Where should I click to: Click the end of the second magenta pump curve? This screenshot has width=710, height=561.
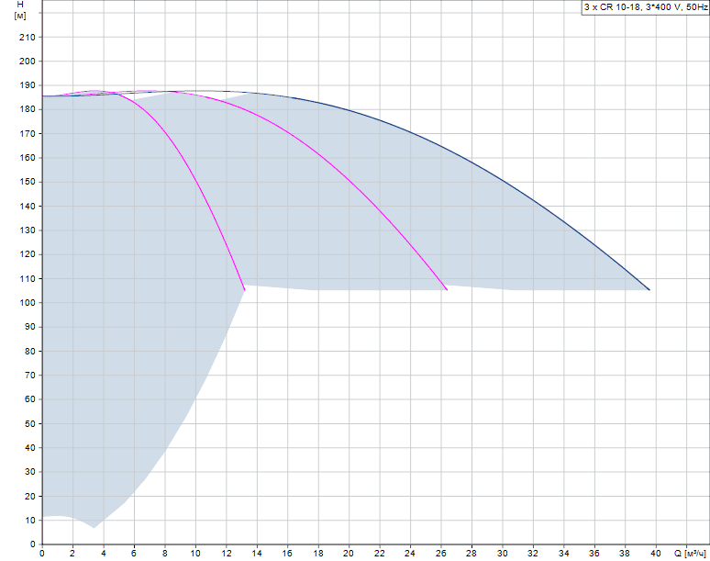coord(448,290)
